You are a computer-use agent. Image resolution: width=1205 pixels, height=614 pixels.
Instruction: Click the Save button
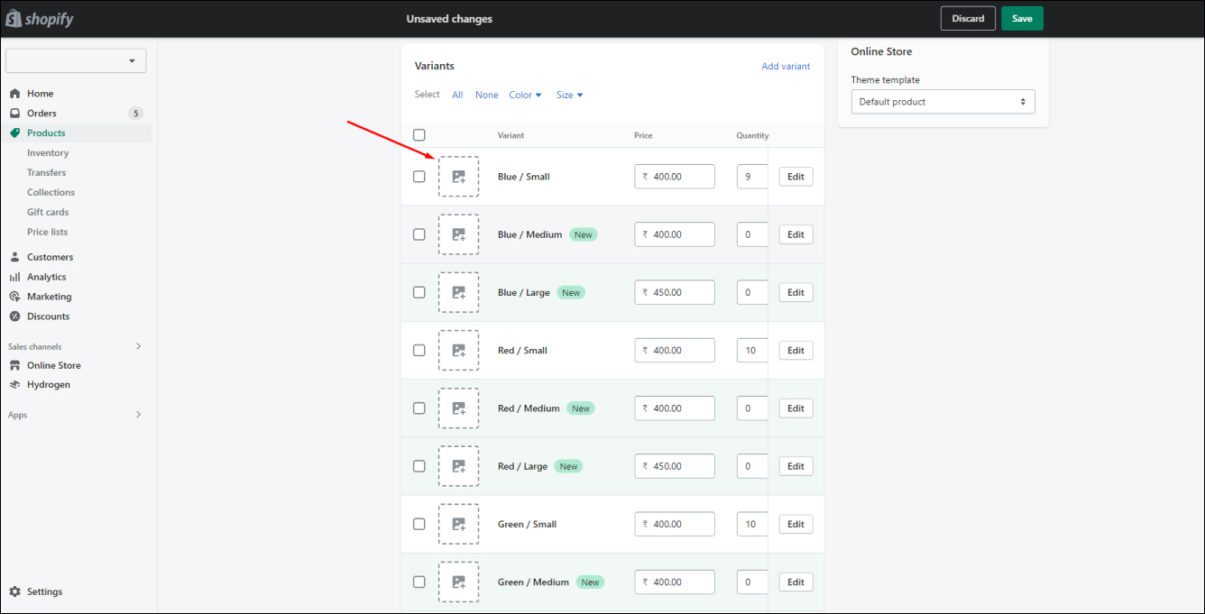1022,19
